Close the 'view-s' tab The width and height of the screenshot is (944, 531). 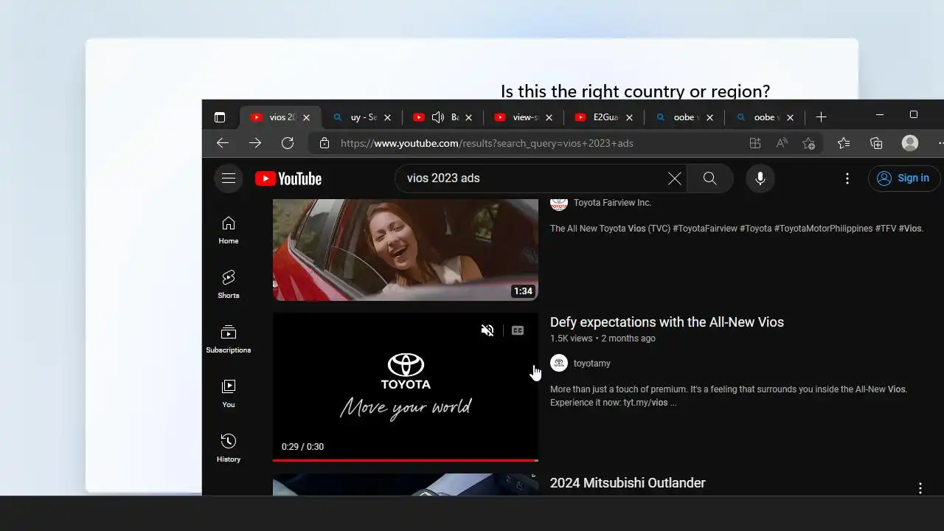(549, 117)
